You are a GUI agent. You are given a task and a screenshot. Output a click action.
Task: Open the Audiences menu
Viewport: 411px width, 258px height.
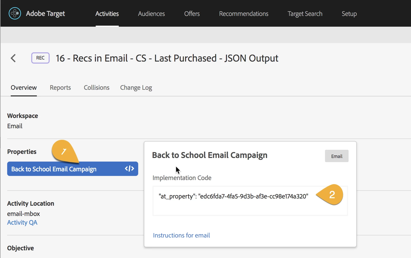click(x=151, y=14)
